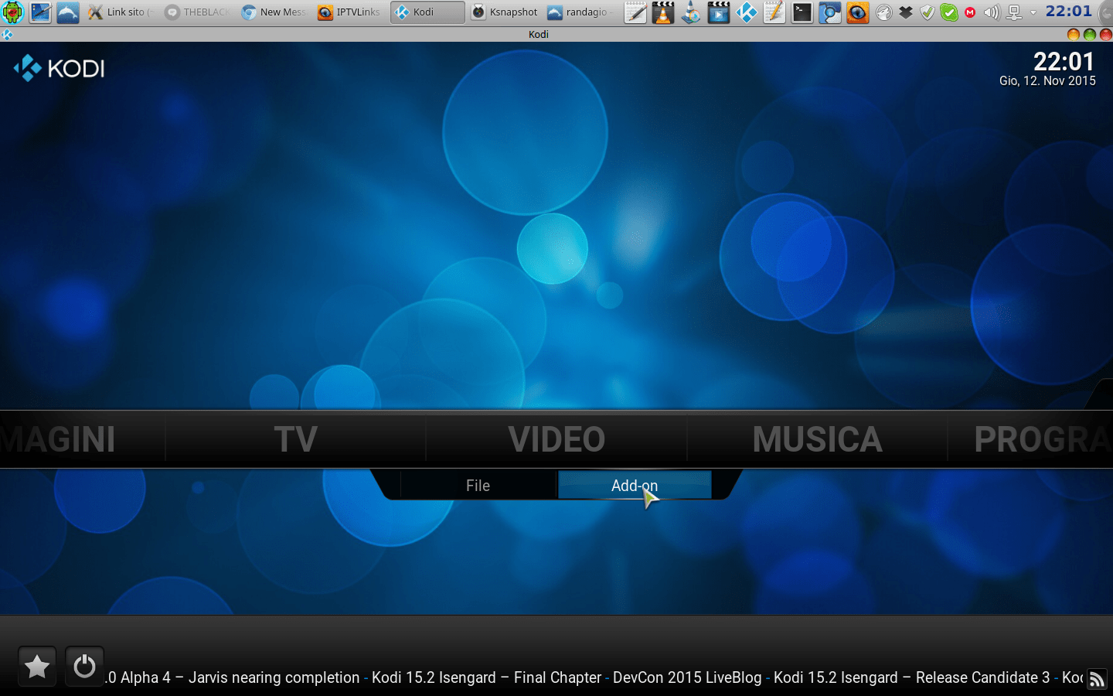
Task: Launch the second notepad and pencil editor icon
Action: pyautogui.click(x=774, y=12)
